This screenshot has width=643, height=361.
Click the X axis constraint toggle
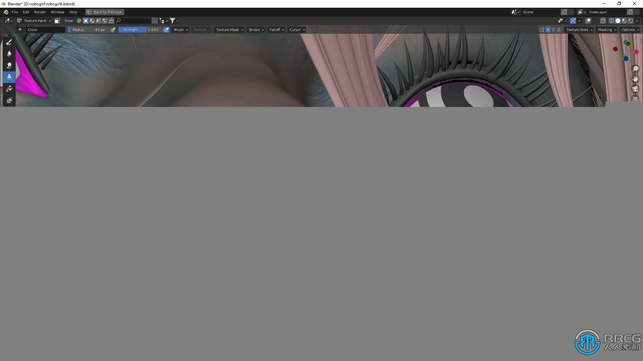pos(547,29)
